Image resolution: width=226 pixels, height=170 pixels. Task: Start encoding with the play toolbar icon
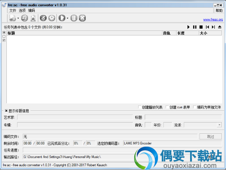click(62, 18)
